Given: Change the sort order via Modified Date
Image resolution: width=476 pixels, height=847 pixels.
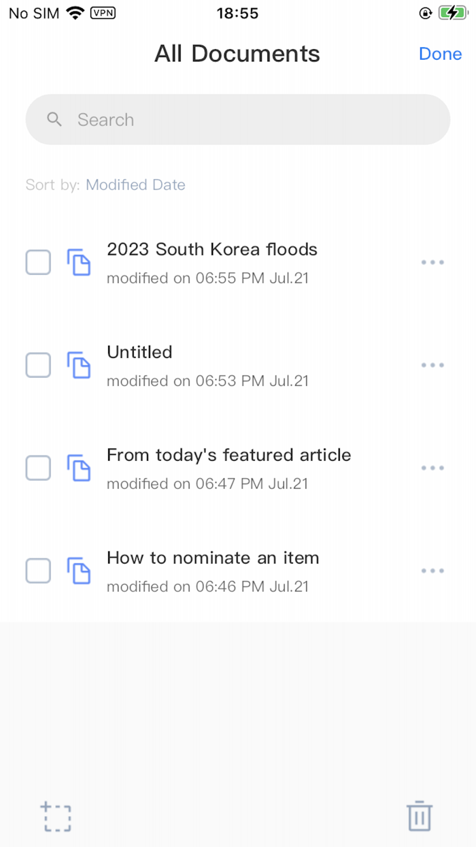Looking at the screenshot, I should (135, 185).
